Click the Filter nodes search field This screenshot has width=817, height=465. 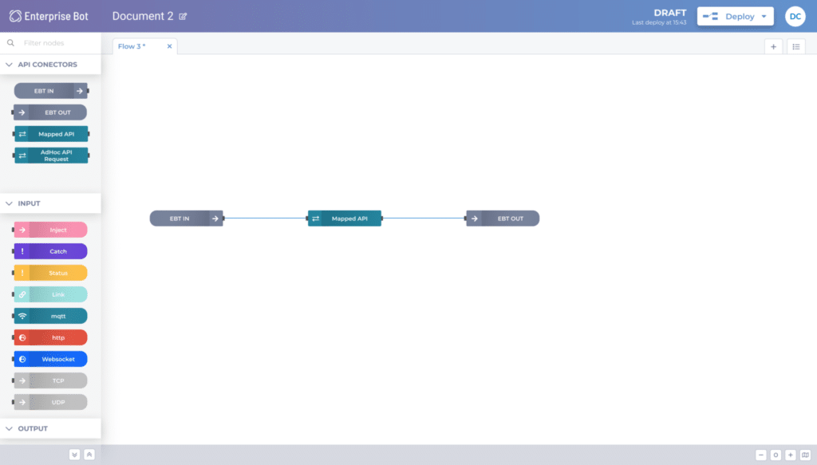(56, 43)
